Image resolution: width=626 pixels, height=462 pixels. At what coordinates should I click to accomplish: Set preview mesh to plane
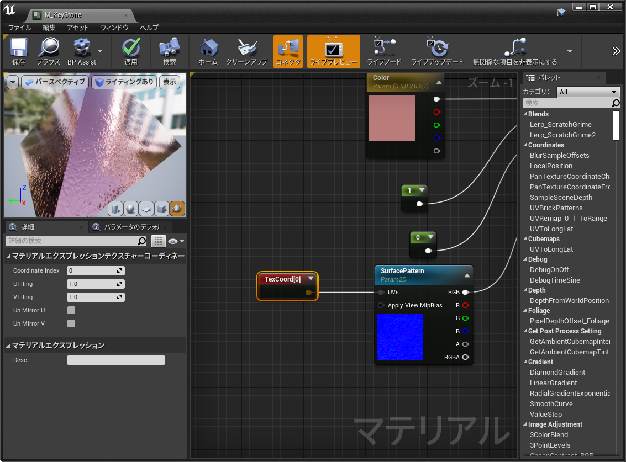point(146,209)
